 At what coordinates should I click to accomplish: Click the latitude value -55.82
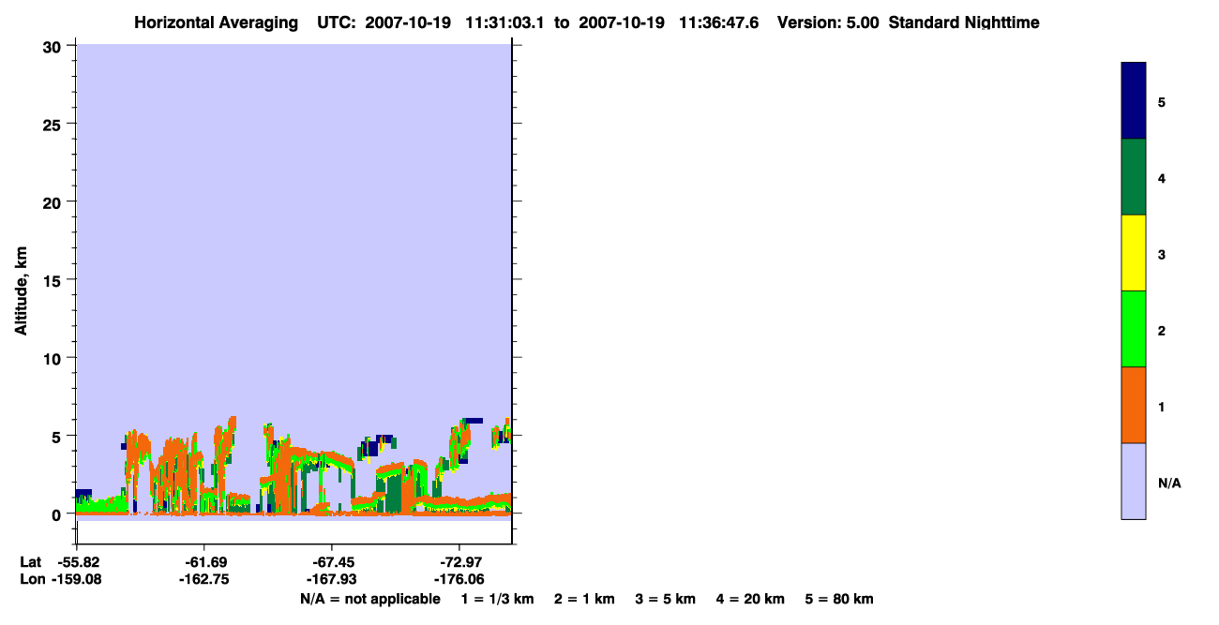(x=78, y=562)
